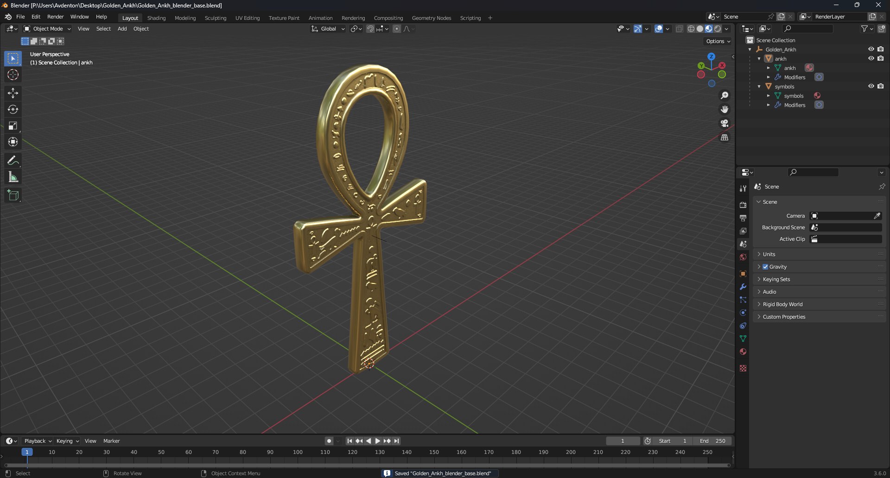
Task: Hide the Golden_Ankh collection in viewport
Action: tap(871, 49)
